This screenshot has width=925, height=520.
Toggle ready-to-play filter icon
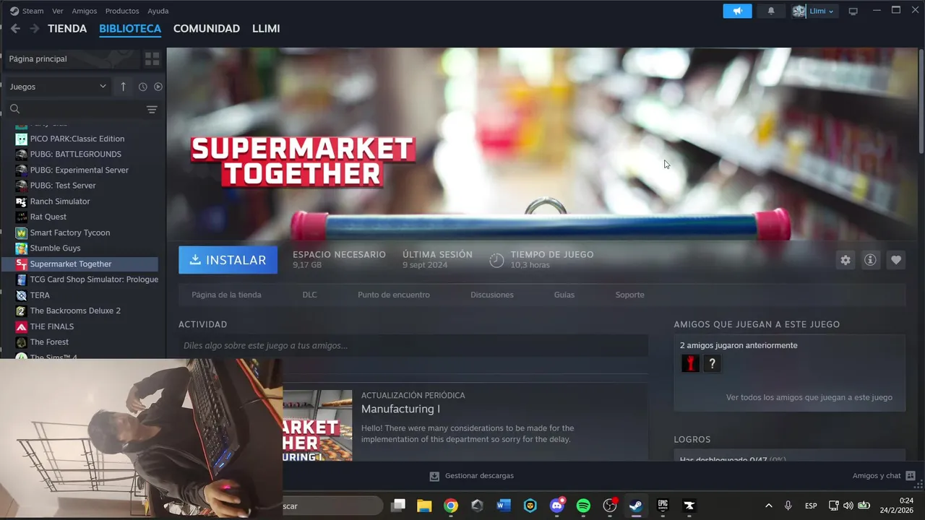[158, 87]
